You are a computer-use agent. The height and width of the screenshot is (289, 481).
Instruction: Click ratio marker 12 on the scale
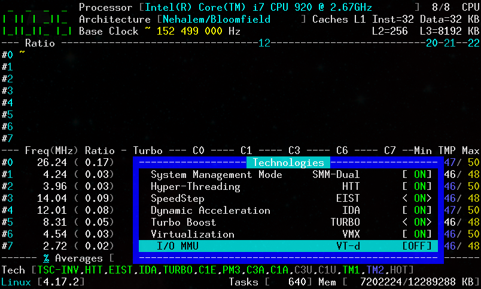(264, 43)
